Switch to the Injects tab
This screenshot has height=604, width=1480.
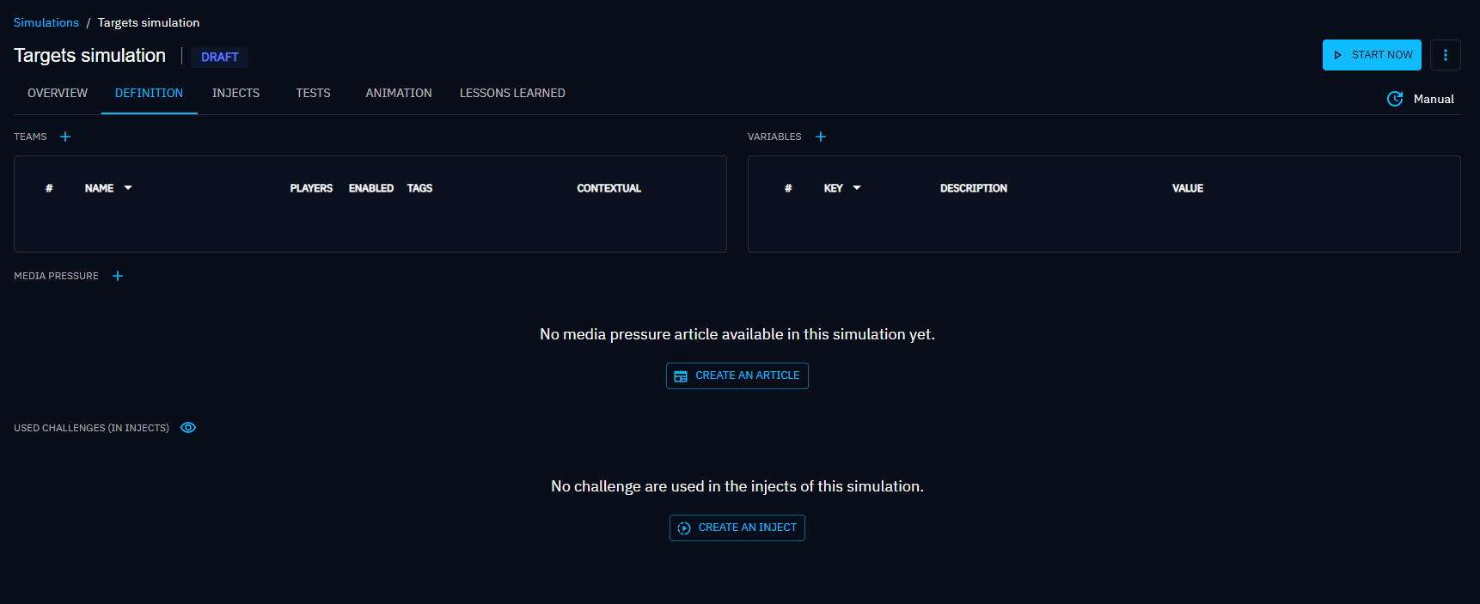point(235,93)
